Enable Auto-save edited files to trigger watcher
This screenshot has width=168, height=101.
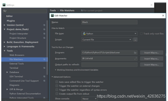(57, 82)
